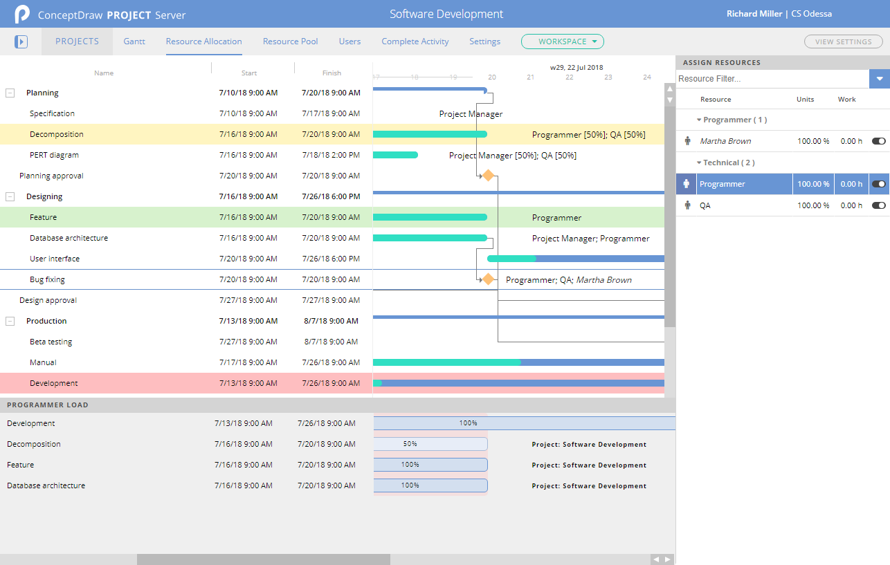Switch to the Gantt tab
890x565 pixels.
point(134,41)
